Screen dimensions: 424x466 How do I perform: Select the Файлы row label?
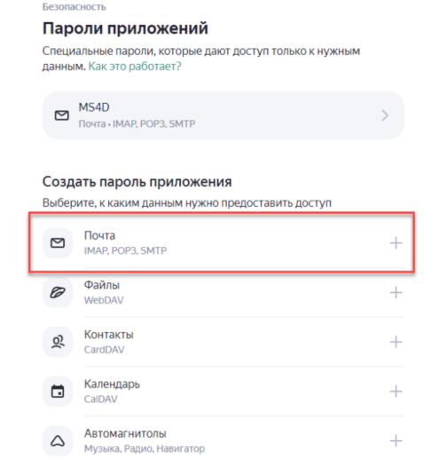point(102,285)
